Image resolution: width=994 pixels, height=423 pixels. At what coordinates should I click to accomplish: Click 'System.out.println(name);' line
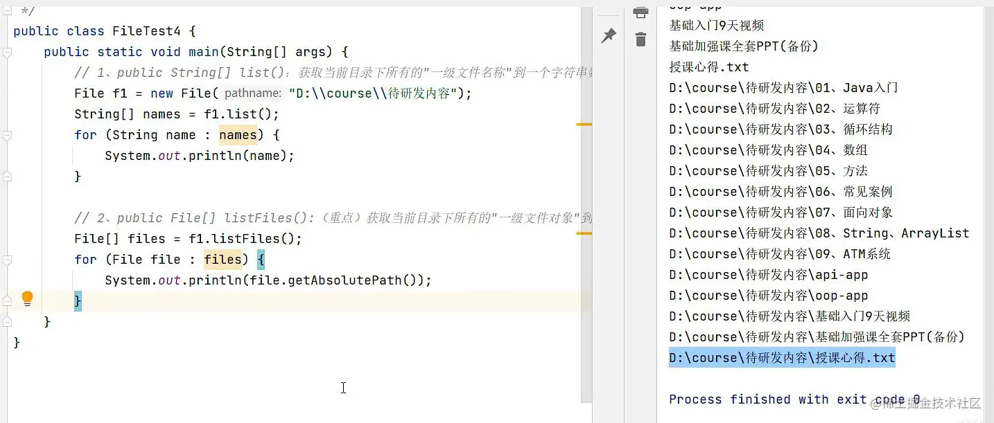200,156
